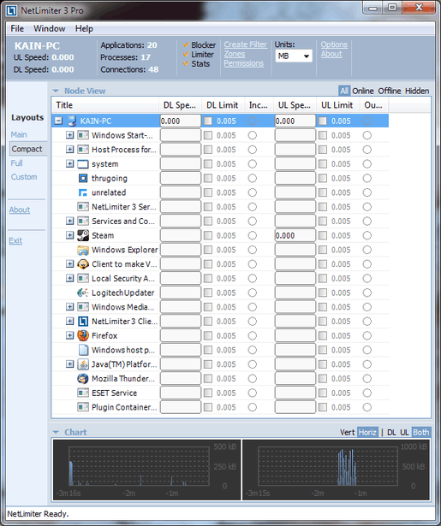Show only DL chart

[391, 432]
